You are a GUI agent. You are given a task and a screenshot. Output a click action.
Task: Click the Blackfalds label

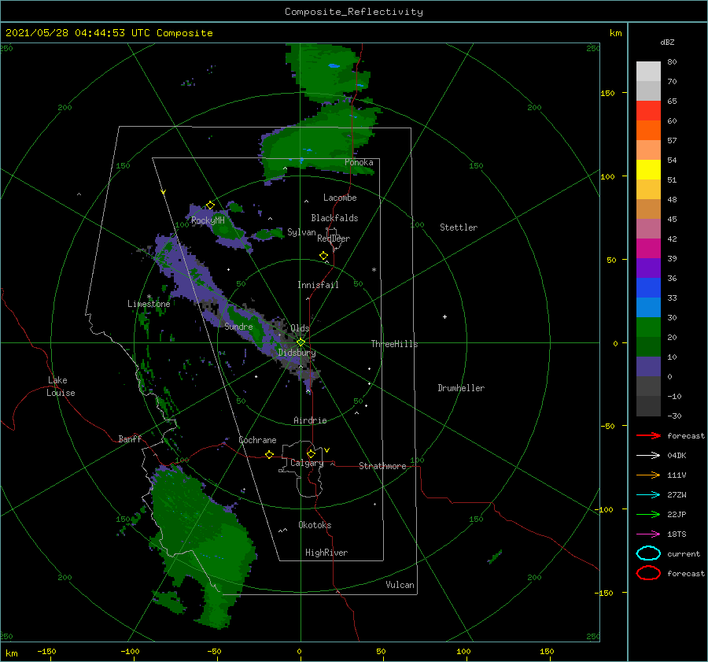pyautogui.click(x=334, y=218)
